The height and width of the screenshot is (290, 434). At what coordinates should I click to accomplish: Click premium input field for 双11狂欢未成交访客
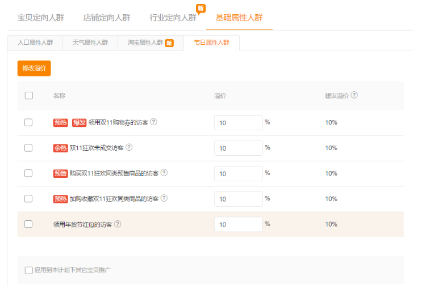[238, 148]
